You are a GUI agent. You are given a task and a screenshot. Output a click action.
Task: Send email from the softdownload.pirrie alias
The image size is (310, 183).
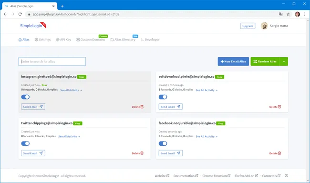(170, 107)
